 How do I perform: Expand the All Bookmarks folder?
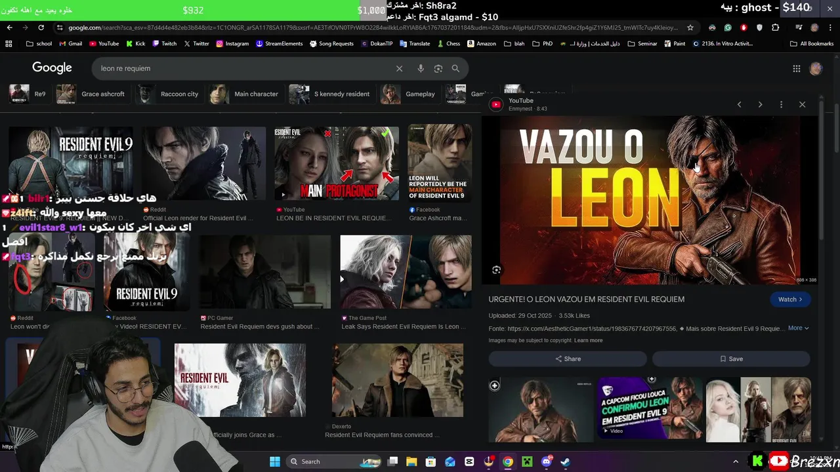(x=811, y=44)
